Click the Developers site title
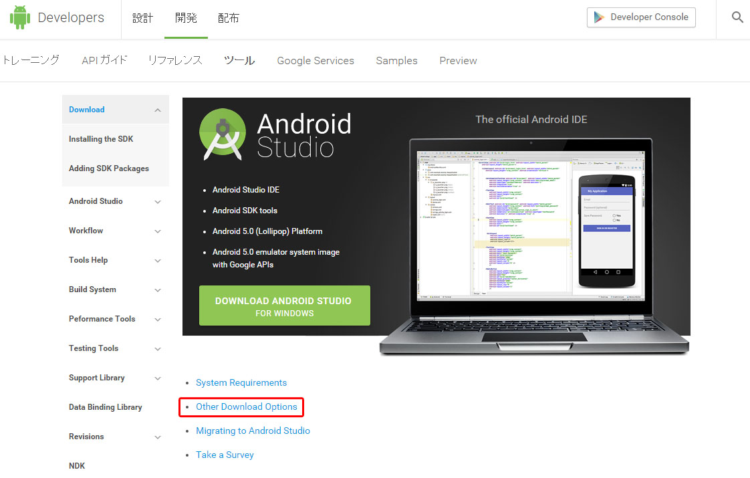Viewport: 750px width, 478px height. point(71,17)
